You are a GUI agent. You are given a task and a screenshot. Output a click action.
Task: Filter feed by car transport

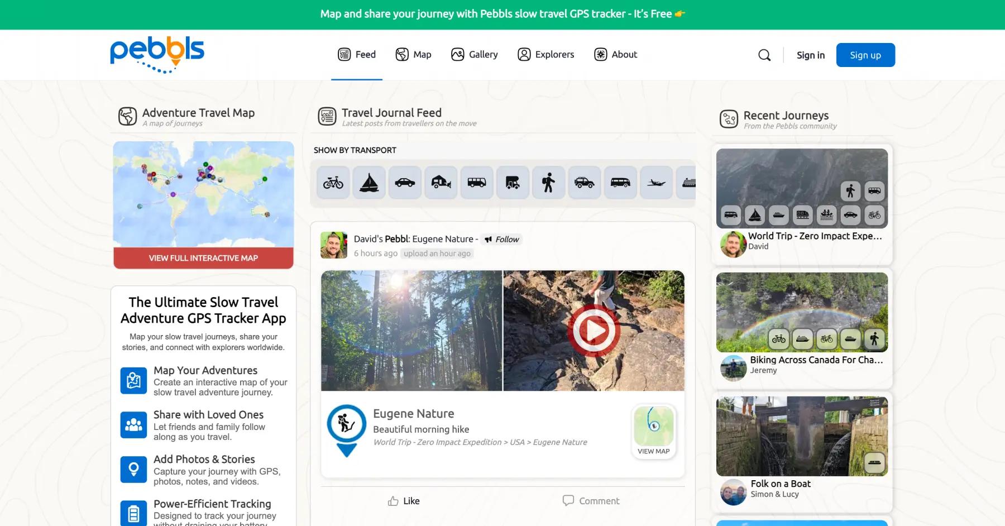click(405, 183)
